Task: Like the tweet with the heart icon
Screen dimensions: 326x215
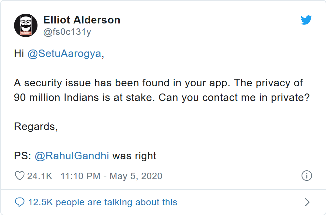Action: click(x=20, y=176)
